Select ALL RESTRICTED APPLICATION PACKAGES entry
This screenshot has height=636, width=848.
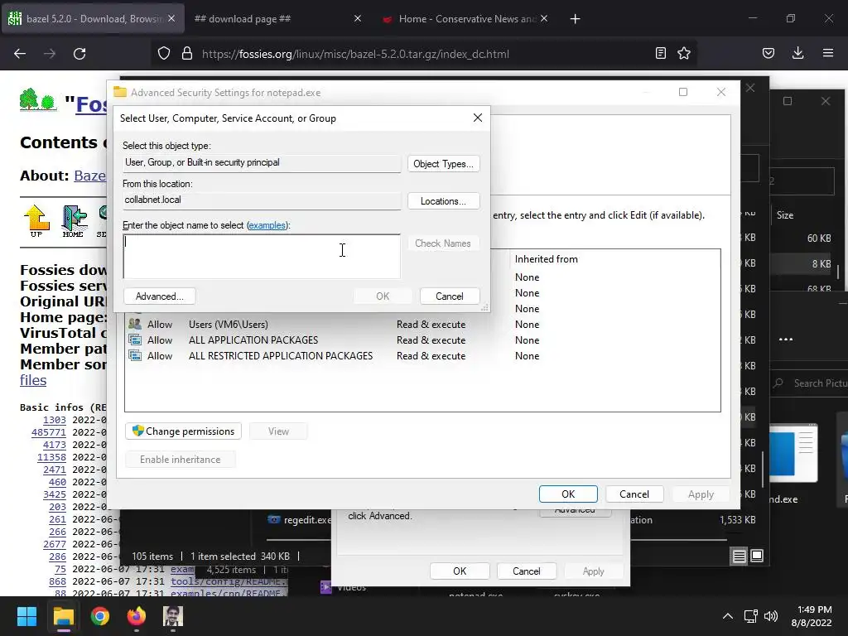coord(423,356)
